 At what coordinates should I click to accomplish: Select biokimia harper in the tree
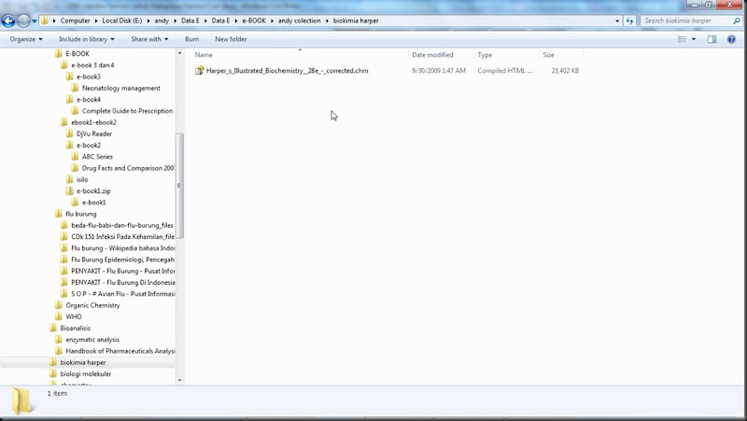(x=83, y=362)
